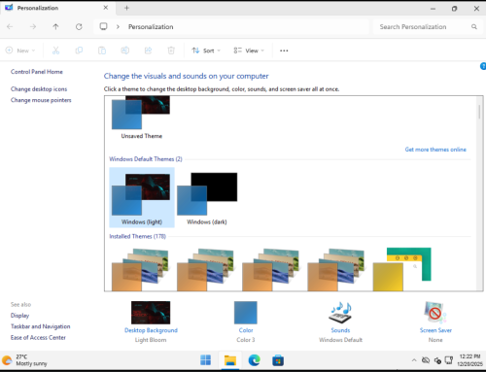Open a new tab with plus button
486x372 pixels.
(126, 8)
